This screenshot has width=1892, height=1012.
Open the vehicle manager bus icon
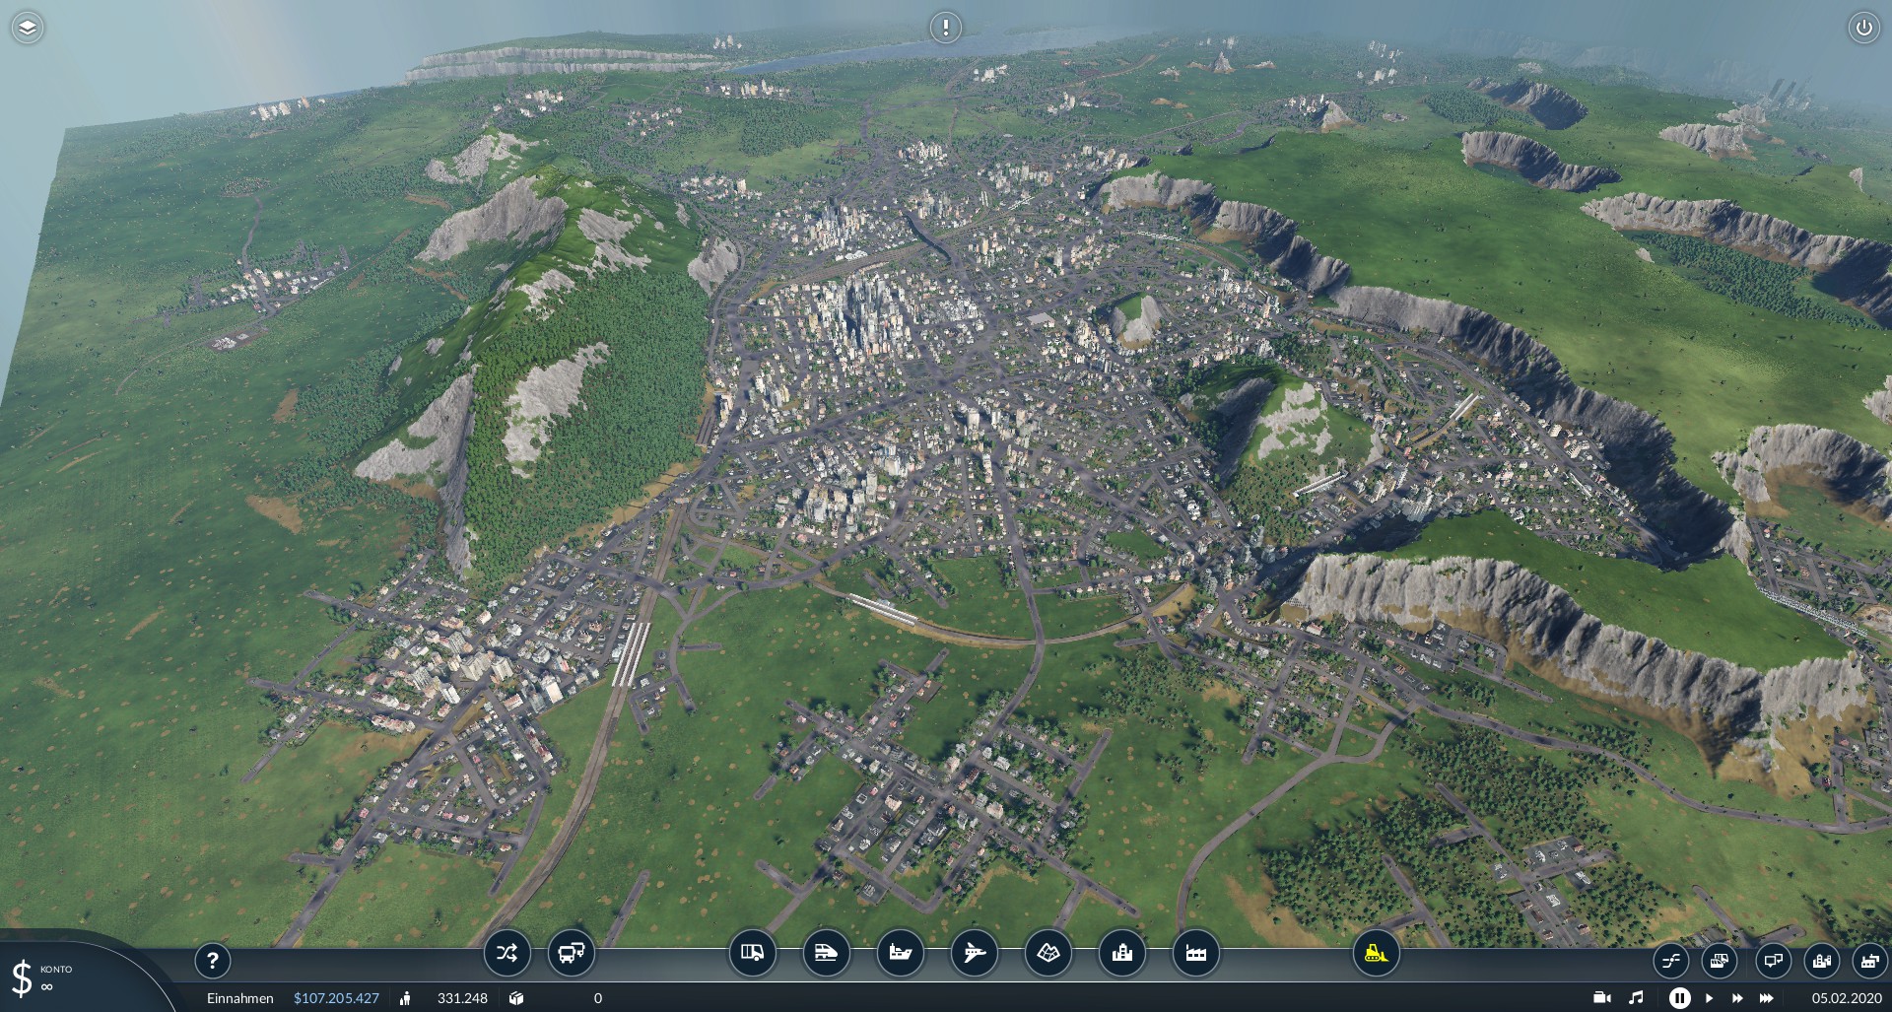click(x=572, y=953)
